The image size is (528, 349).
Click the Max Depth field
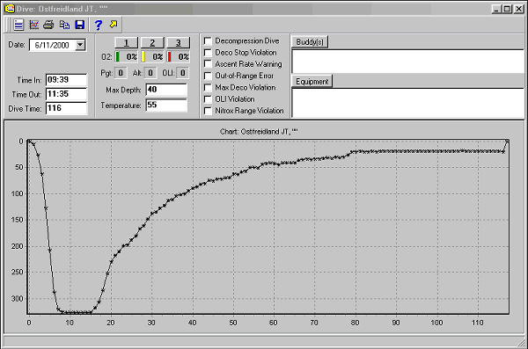pyautogui.click(x=166, y=90)
